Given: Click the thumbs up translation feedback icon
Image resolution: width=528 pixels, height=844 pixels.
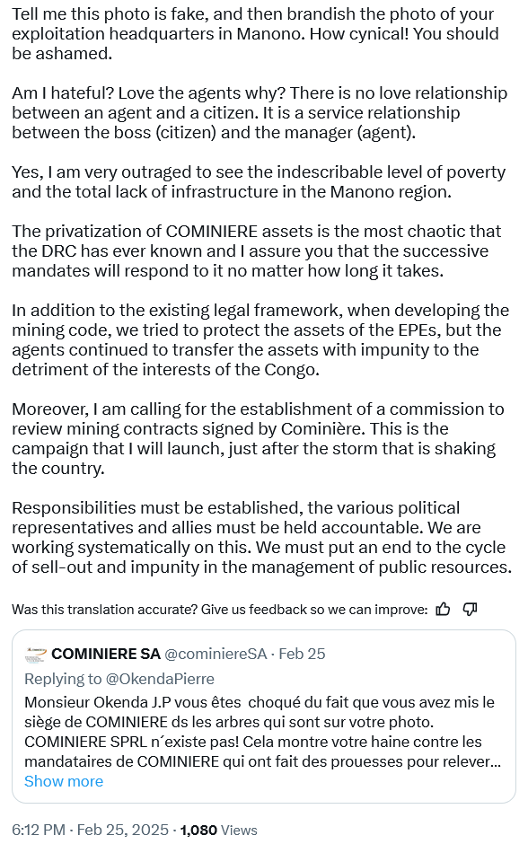Looking at the screenshot, I should click(x=443, y=609).
